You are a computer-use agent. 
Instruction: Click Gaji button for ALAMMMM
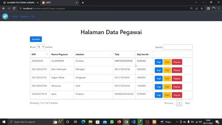[159, 62]
